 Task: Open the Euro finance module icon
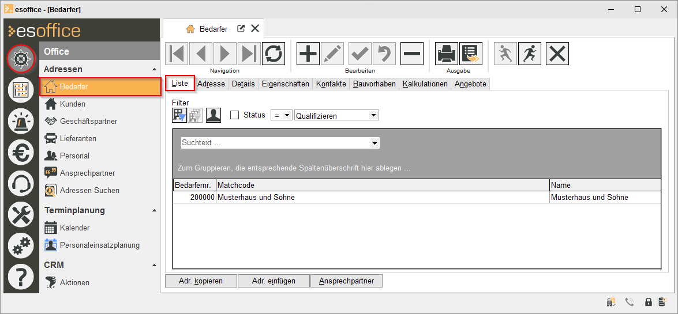pos(20,153)
